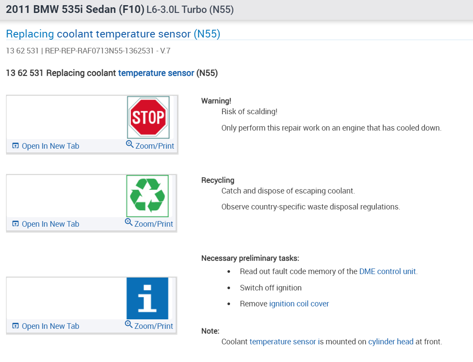The height and width of the screenshot is (362, 473).
Task: Click the Replacing coolant temperature sensor title
Action: tap(113, 34)
